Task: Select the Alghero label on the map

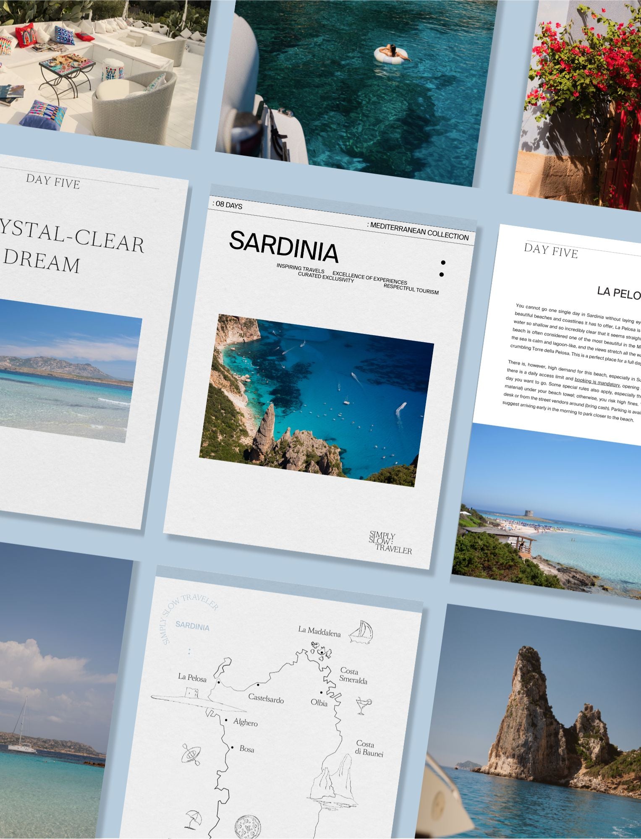Action: 246,722
